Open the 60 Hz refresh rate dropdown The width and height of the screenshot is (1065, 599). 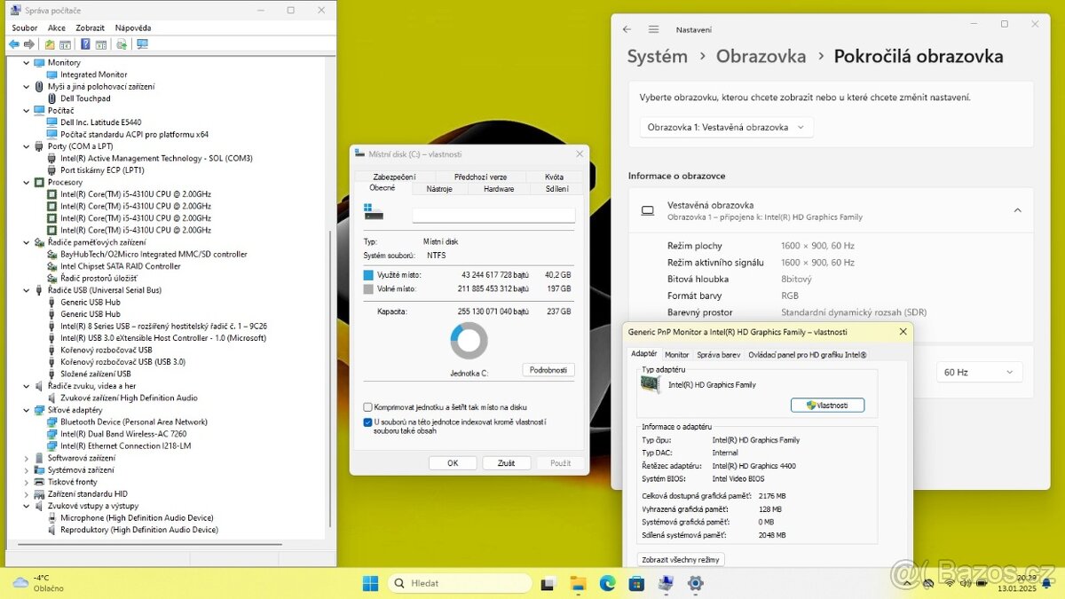pyautogui.click(x=979, y=372)
